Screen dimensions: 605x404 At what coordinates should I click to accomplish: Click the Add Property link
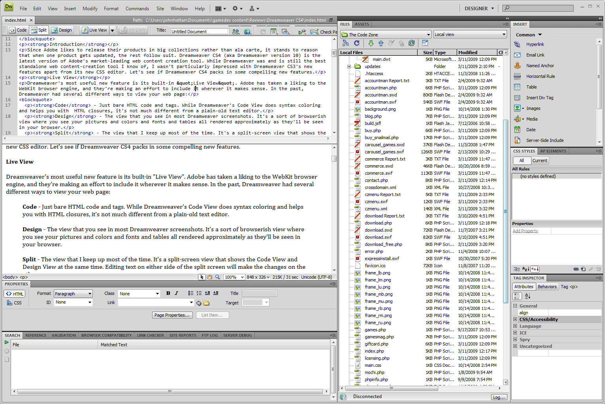pyautogui.click(x=525, y=231)
